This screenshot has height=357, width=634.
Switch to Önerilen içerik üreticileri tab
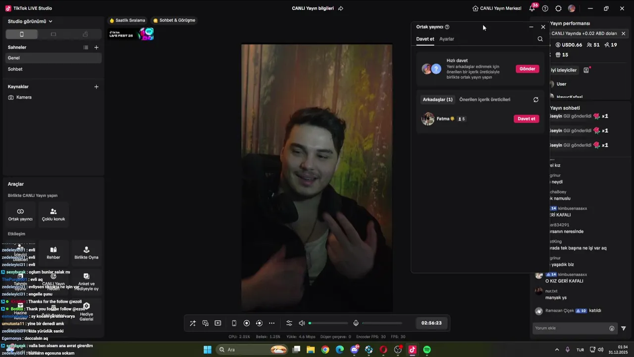484,100
